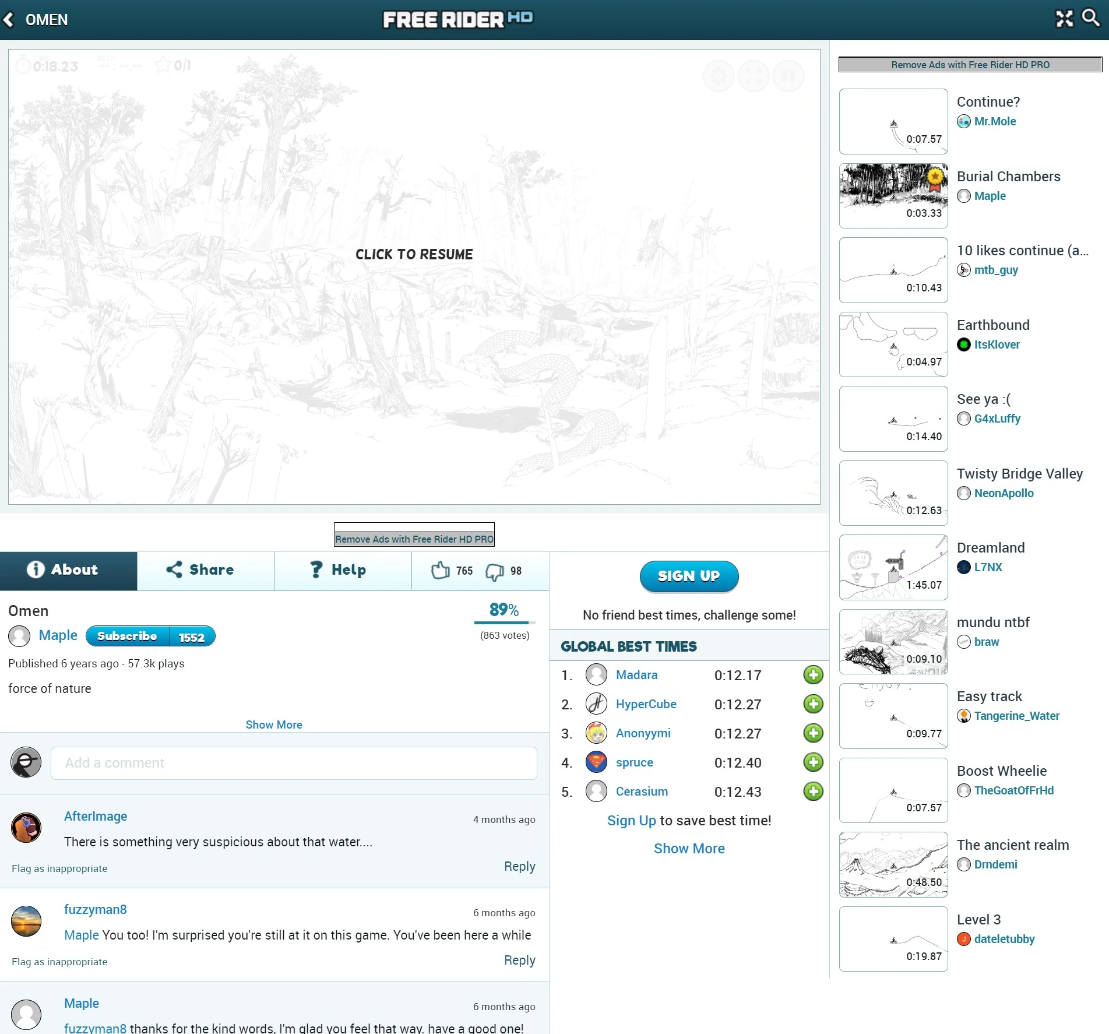Click HyperCube's leaderboard avatar

point(596,704)
